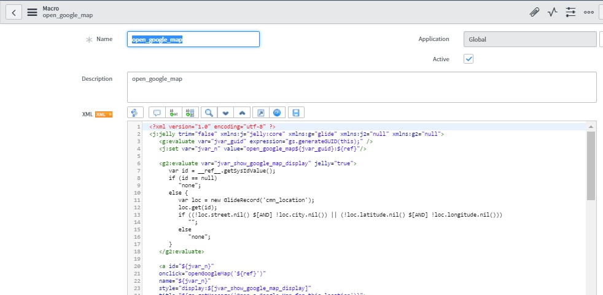Click the '<a id="${jvar_n}"' line

click(187, 266)
